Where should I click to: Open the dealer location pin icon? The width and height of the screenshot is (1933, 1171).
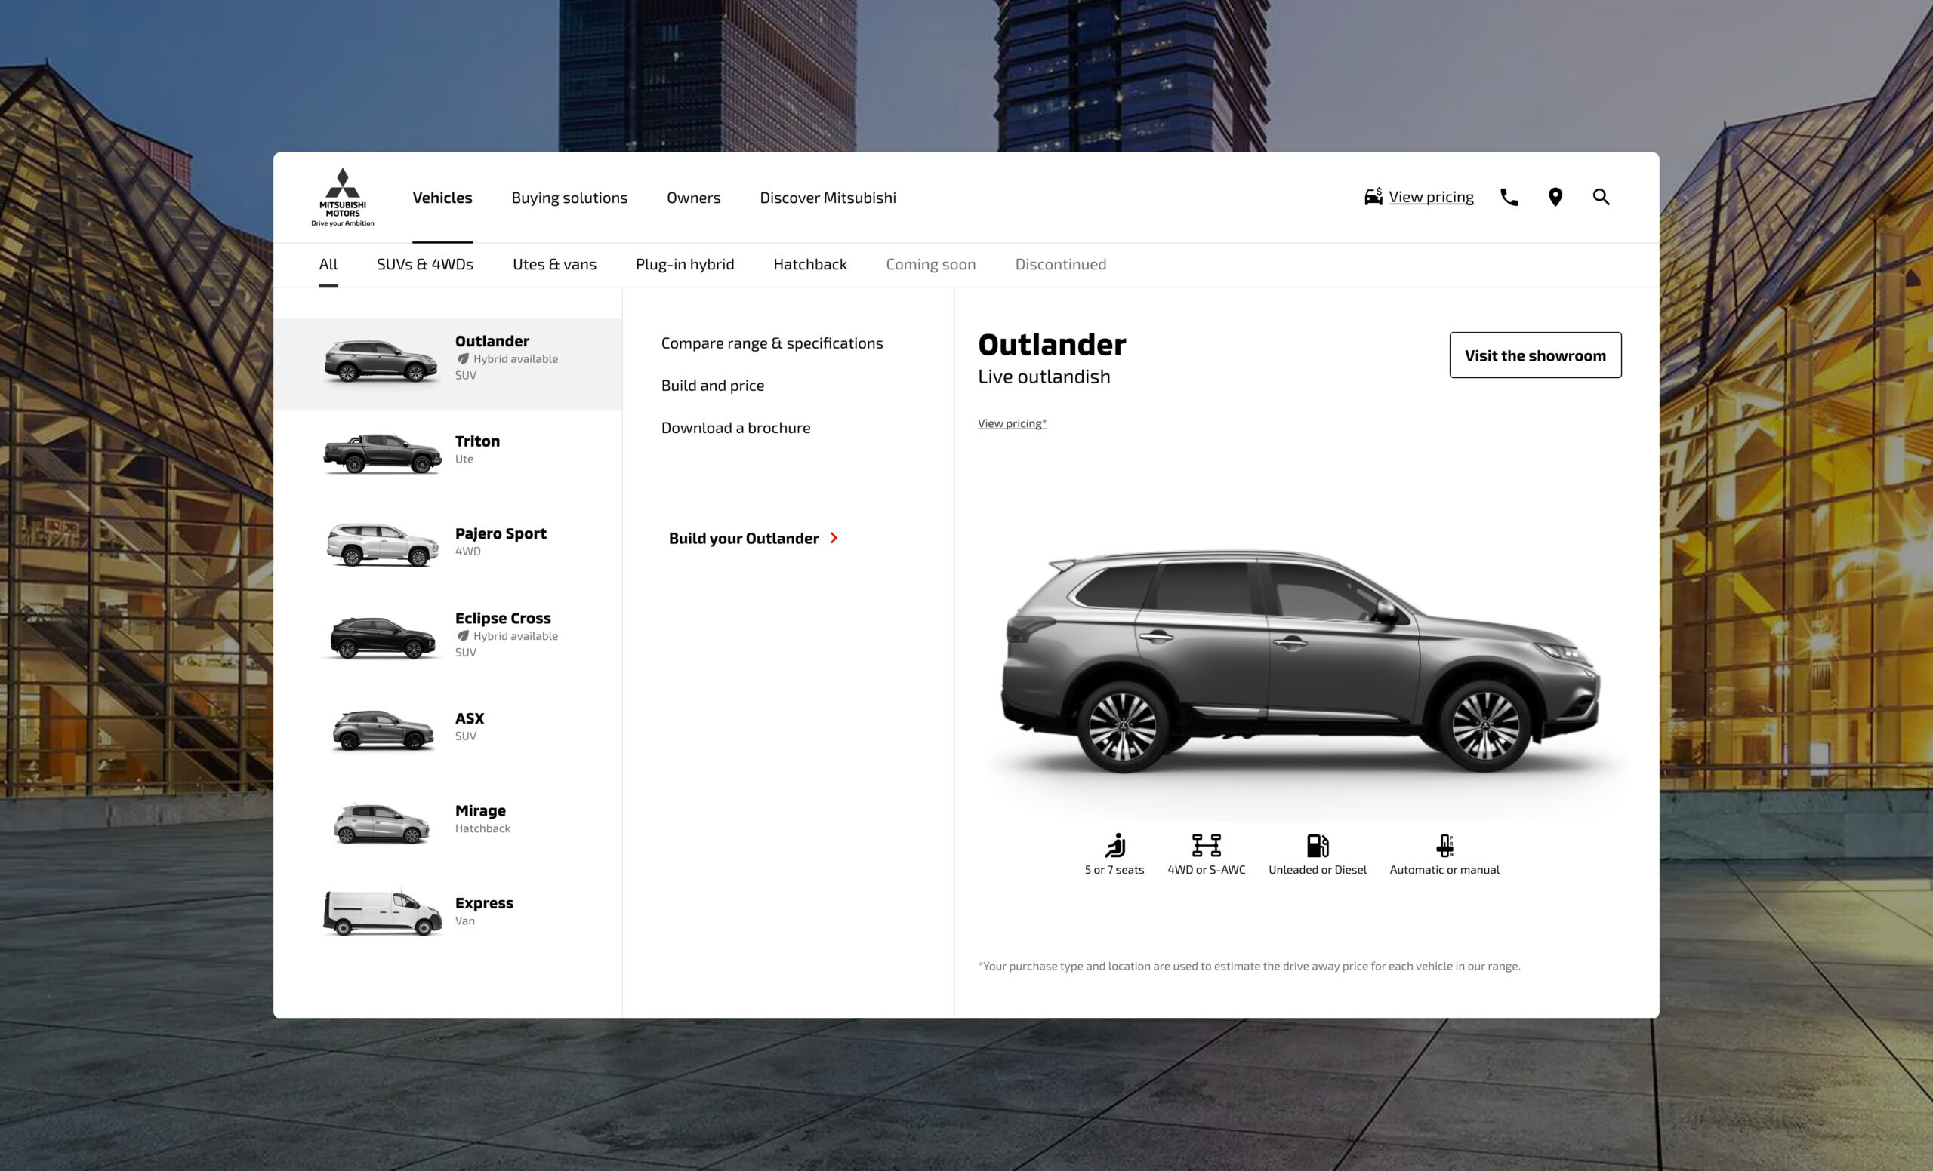[1555, 198]
